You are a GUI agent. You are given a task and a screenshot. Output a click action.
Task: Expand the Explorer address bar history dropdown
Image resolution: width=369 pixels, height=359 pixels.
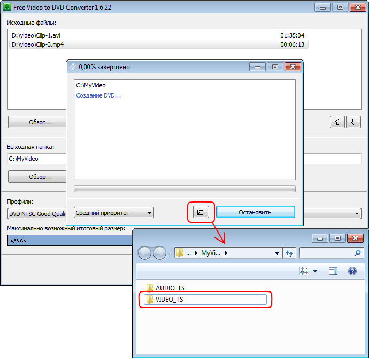click(x=278, y=253)
